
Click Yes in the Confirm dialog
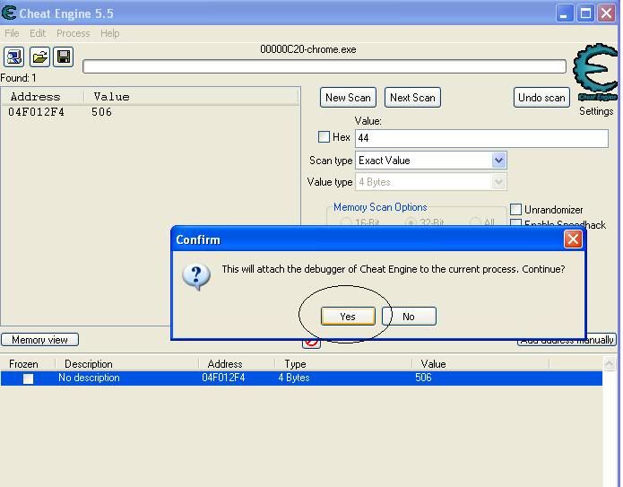[348, 317]
